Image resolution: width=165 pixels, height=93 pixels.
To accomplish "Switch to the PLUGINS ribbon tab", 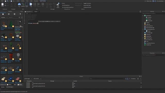I will 36,1.
